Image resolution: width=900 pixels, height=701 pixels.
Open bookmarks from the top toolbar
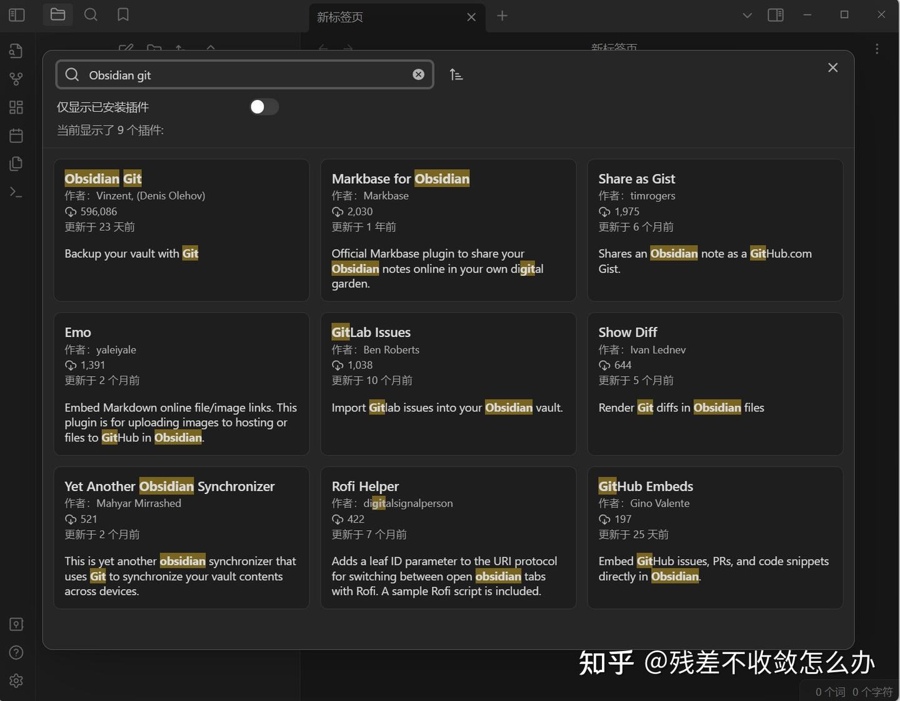[x=122, y=14]
